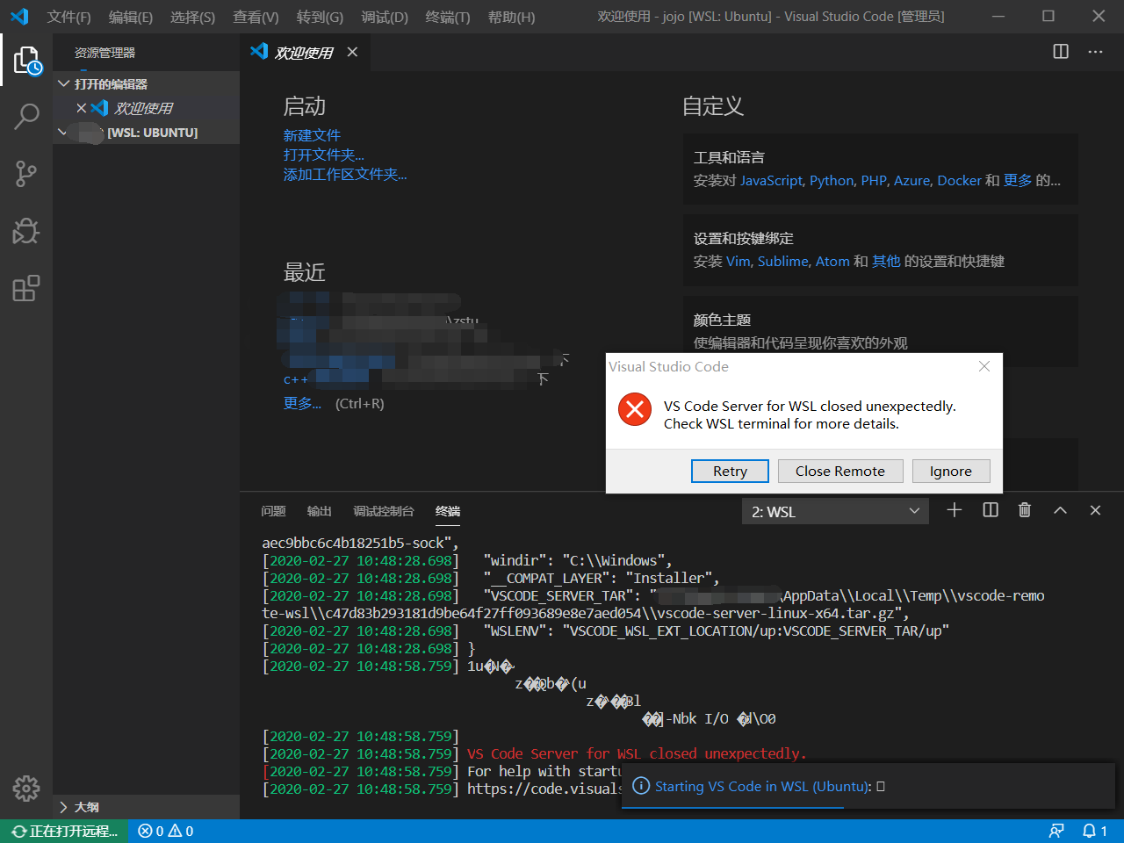1124x843 pixels.
Task: Click the PHP language link
Action: 874,180
